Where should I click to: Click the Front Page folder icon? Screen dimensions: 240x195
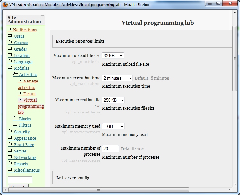coord(10,144)
